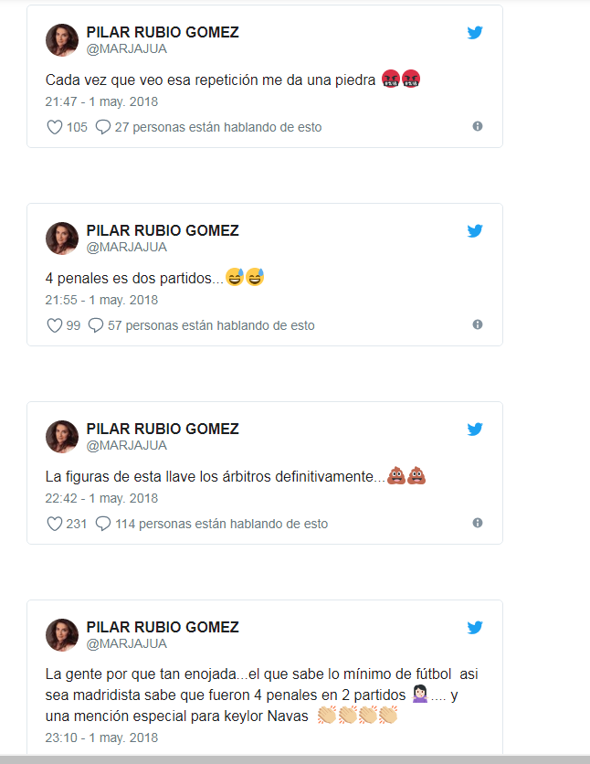Image resolution: width=590 pixels, height=764 pixels.
Task: Click the PILAR RUBIO GOMEZ name on the 23:10 tweet
Action: tap(163, 627)
